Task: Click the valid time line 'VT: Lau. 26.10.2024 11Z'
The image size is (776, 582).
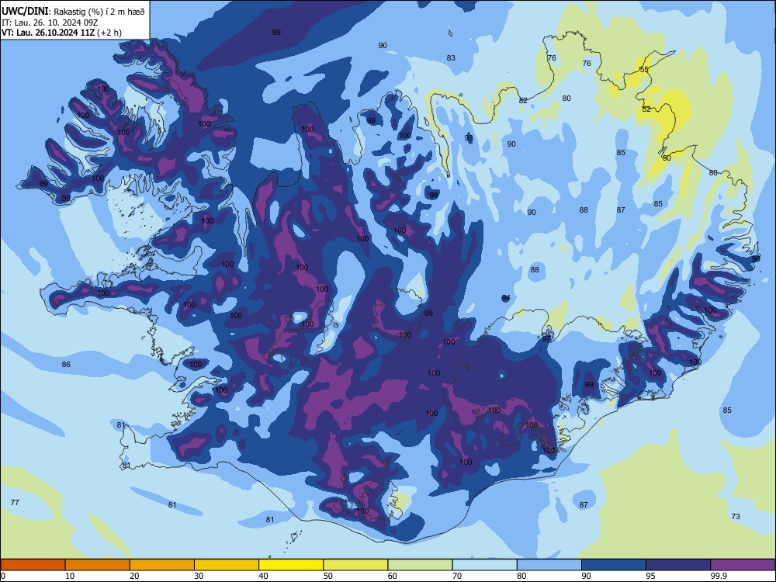Action: coord(49,33)
